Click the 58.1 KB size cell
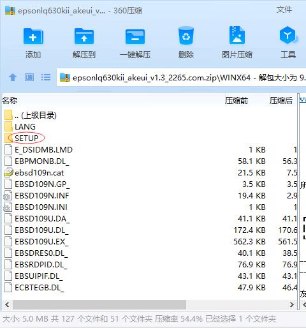 click(x=252, y=161)
